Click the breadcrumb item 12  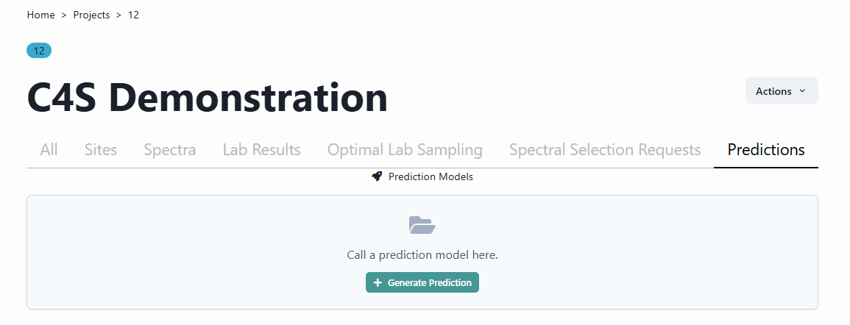133,15
